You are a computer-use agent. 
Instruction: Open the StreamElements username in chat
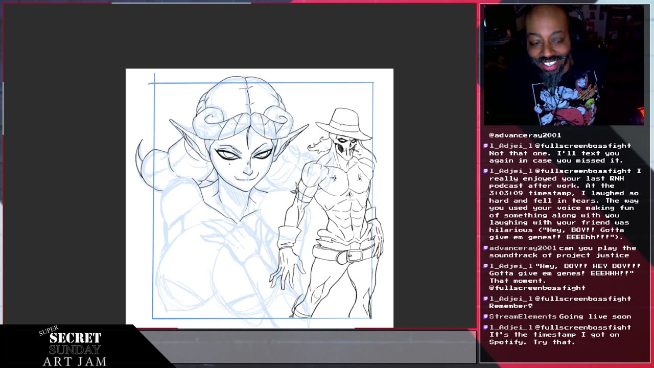(523, 316)
